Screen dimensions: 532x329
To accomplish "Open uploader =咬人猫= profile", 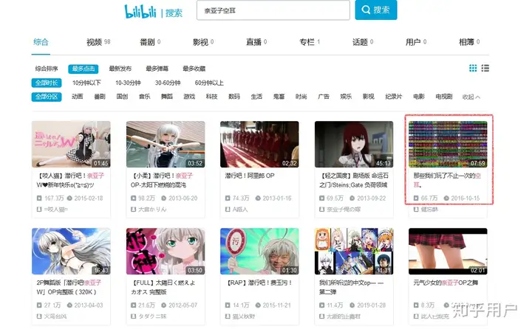I will click(x=56, y=209).
